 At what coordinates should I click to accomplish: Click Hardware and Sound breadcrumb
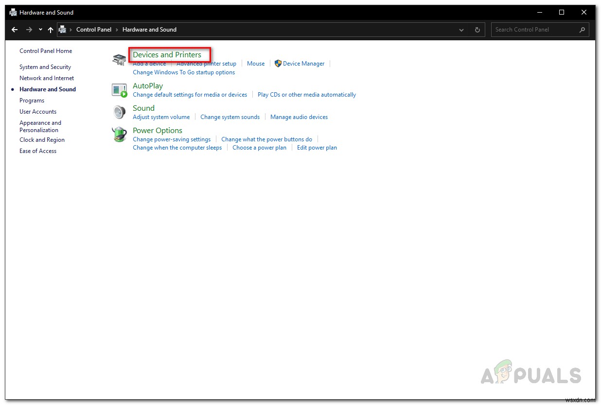tap(149, 30)
